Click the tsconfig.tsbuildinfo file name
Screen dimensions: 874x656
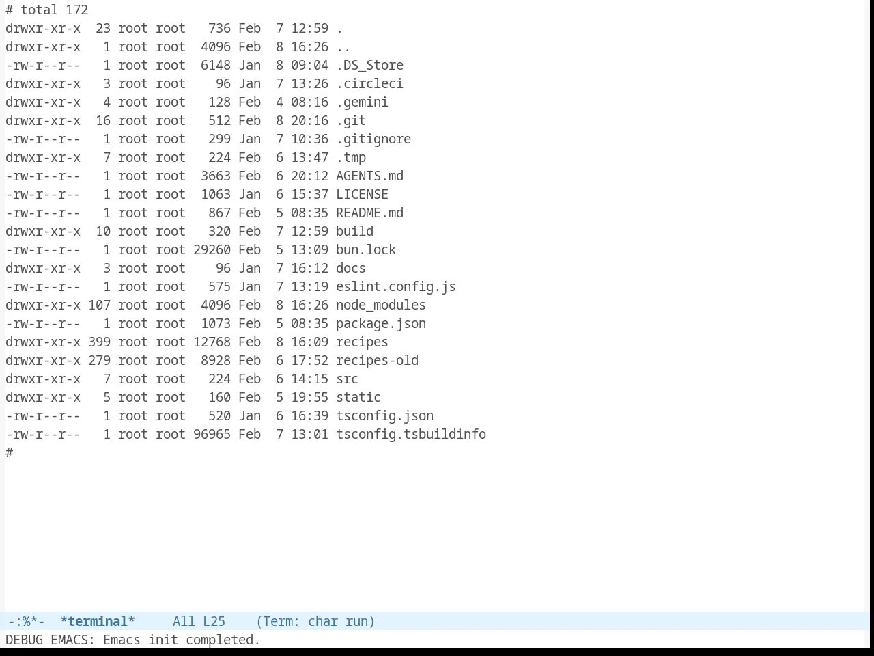click(411, 434)
